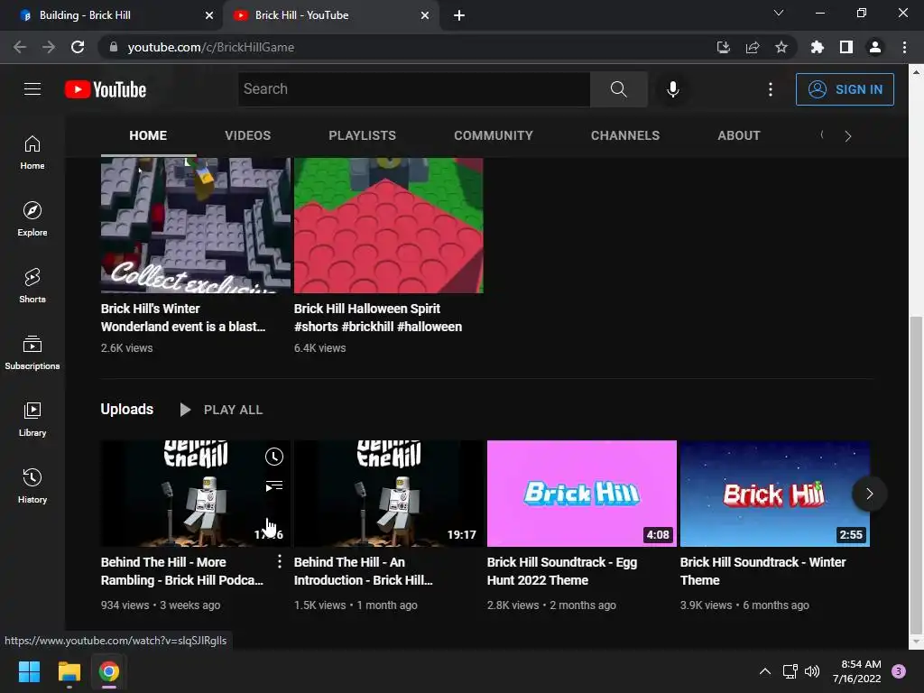Open Winter Wonderland event video title

coord(183,318)
